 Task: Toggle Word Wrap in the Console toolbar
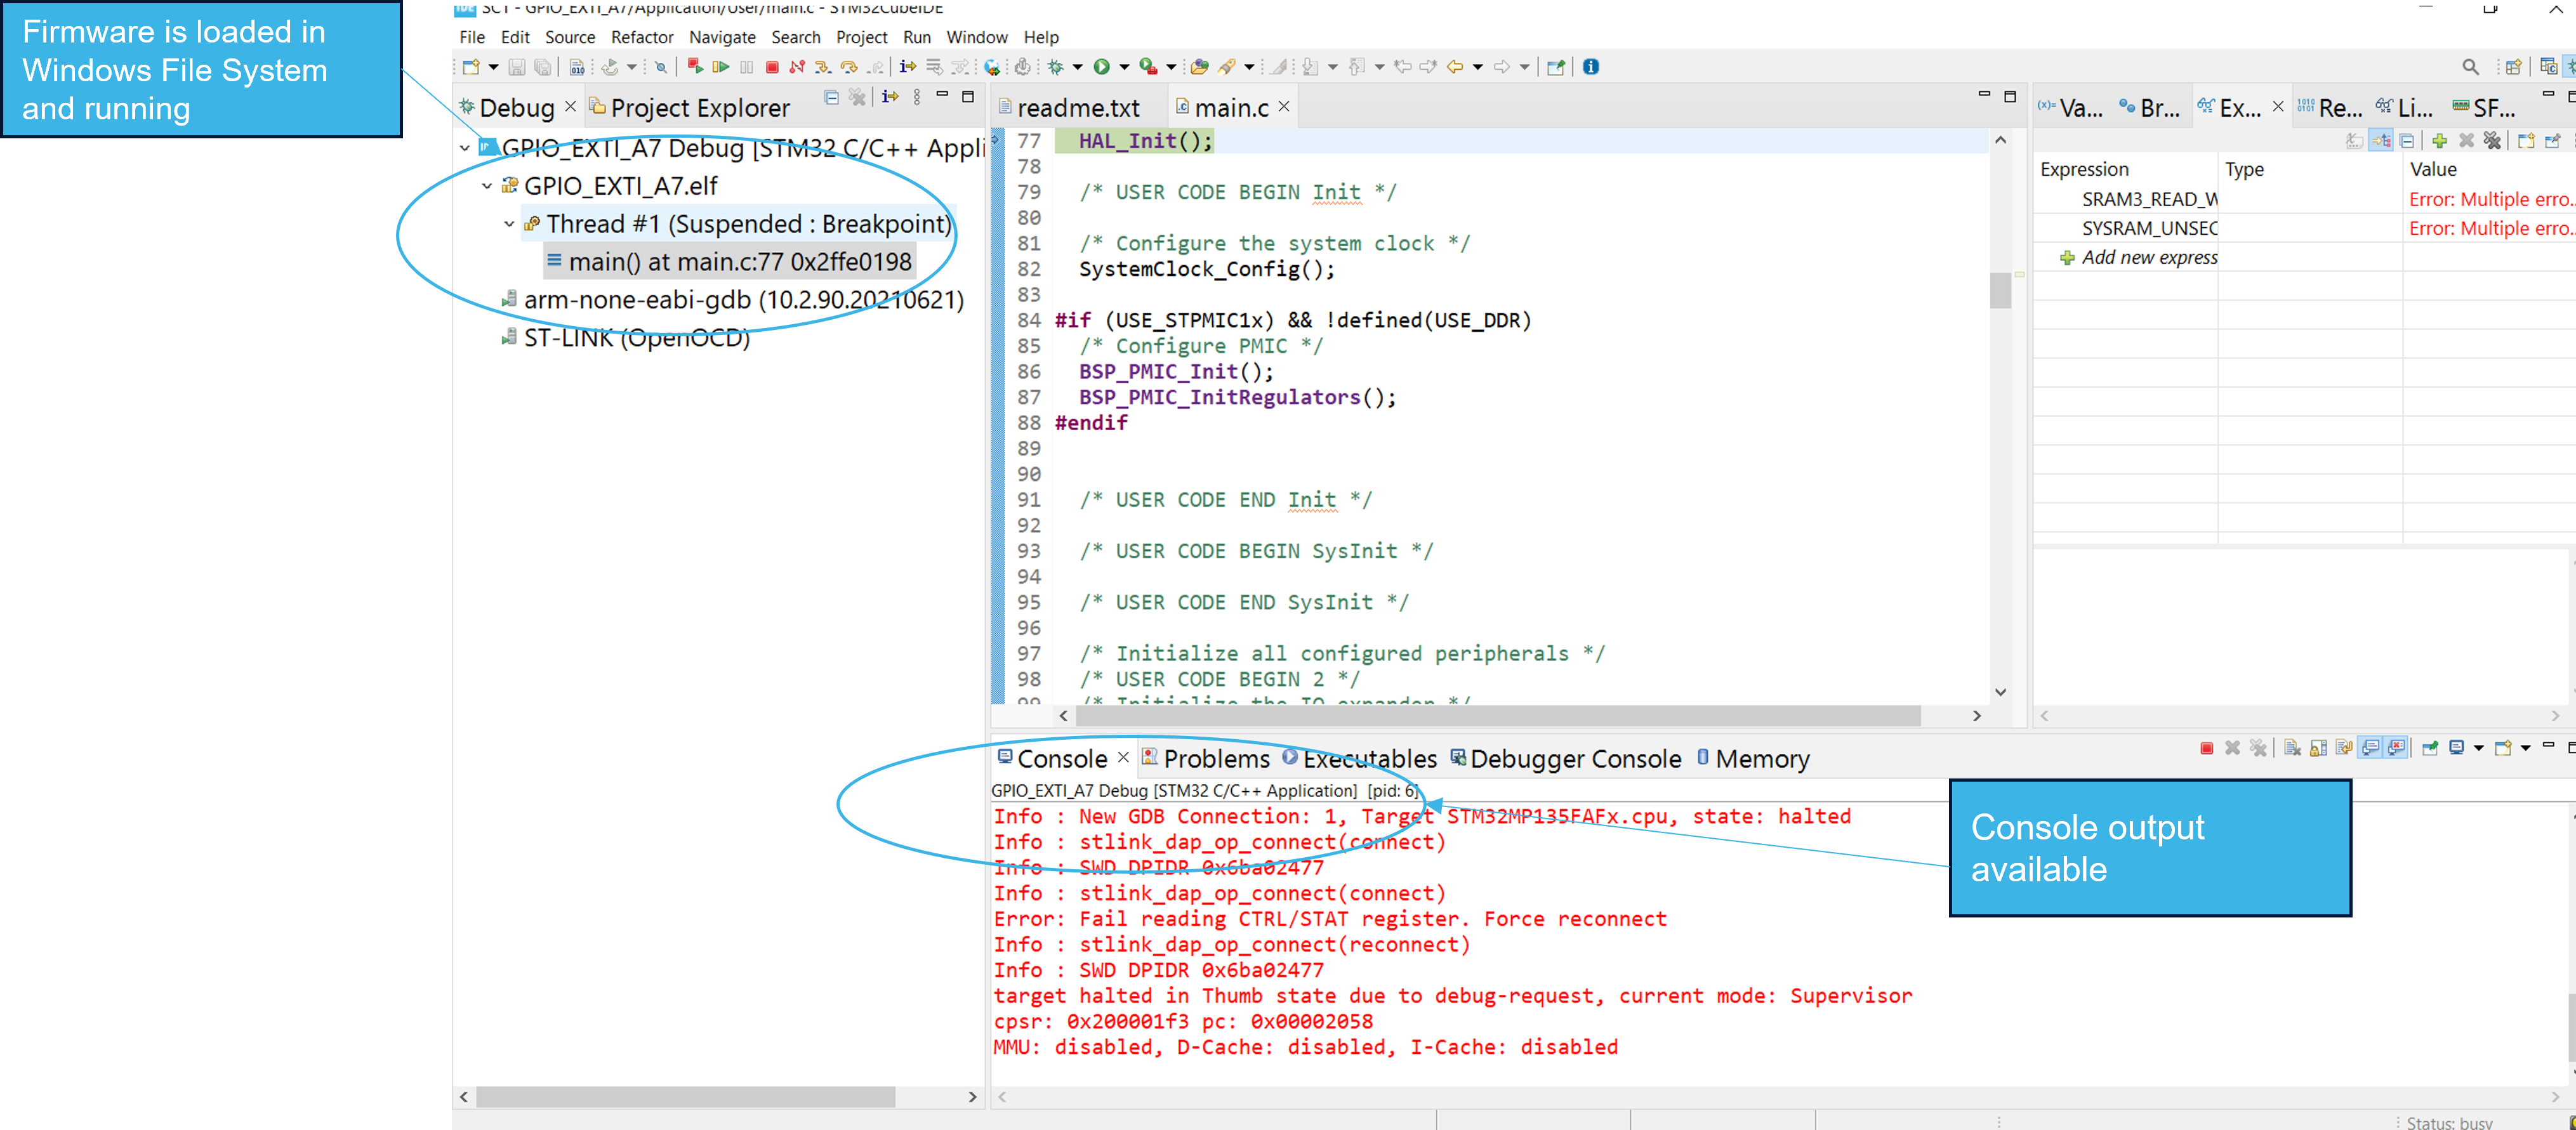pyautogui.click(x=2344, y=748)
